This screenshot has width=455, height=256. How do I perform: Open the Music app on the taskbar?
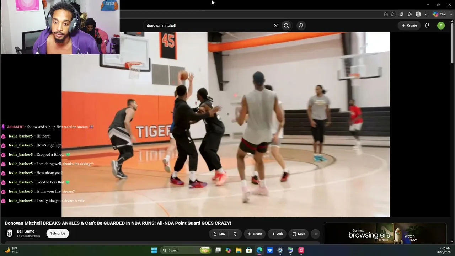(x=301, y=250)
